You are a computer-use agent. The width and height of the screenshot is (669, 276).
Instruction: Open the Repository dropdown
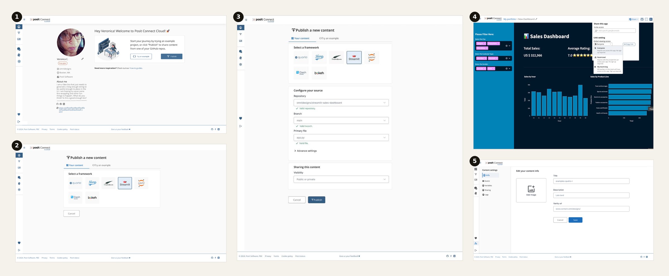341,103
